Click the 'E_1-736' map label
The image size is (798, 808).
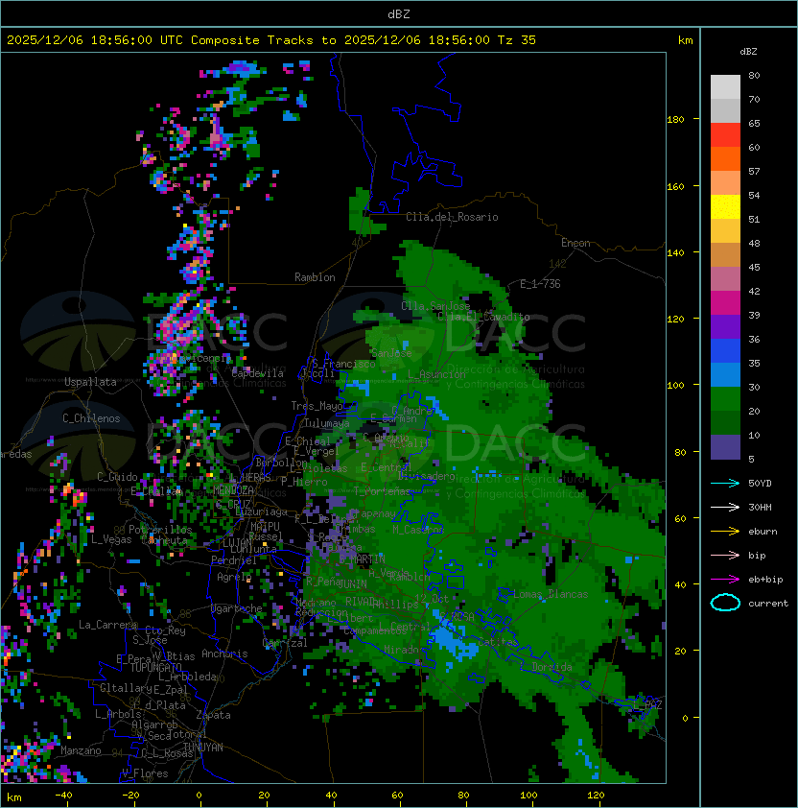coord(540,284)
